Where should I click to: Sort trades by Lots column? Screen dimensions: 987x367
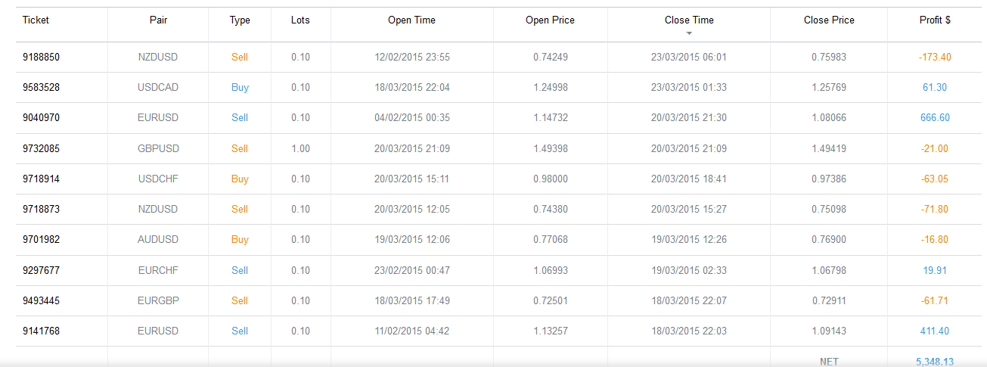(300, 20)
